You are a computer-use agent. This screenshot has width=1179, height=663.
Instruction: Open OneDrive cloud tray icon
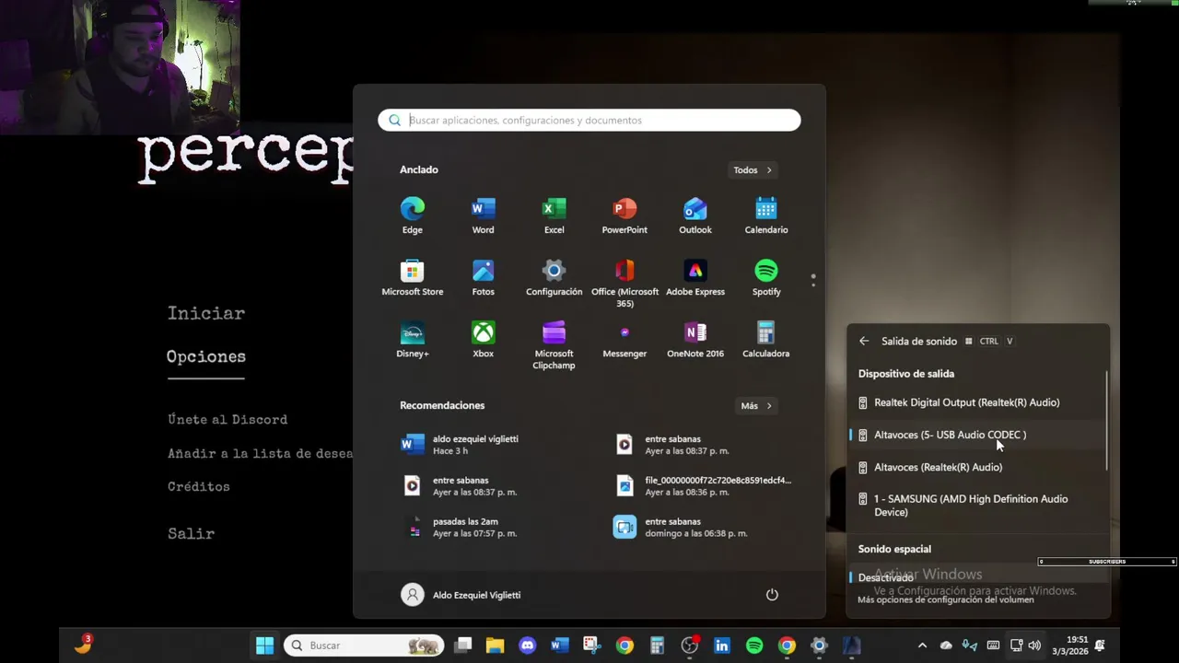946,646
